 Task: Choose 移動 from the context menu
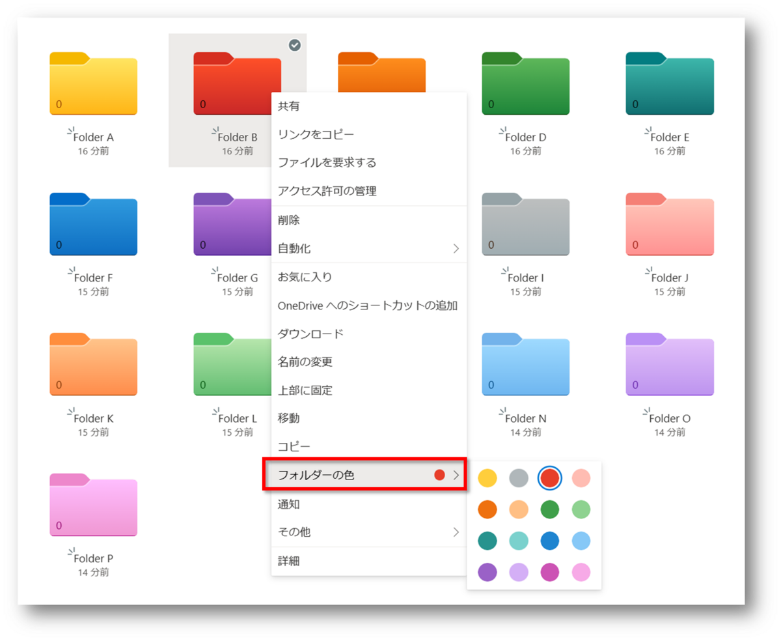click(369, 418)
